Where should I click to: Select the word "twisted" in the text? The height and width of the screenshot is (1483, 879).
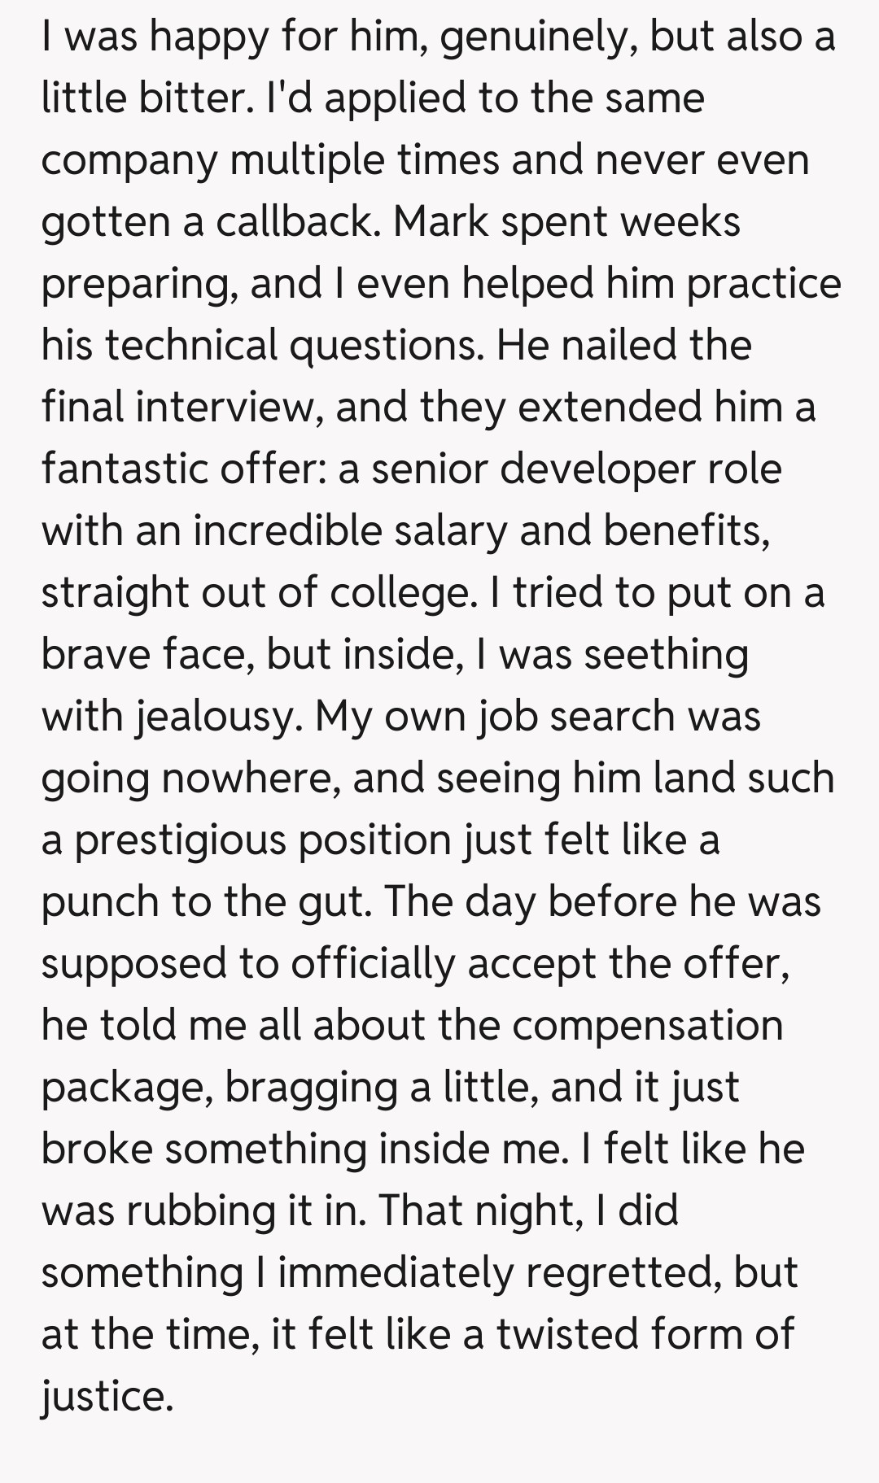[x=566, y=1334]
